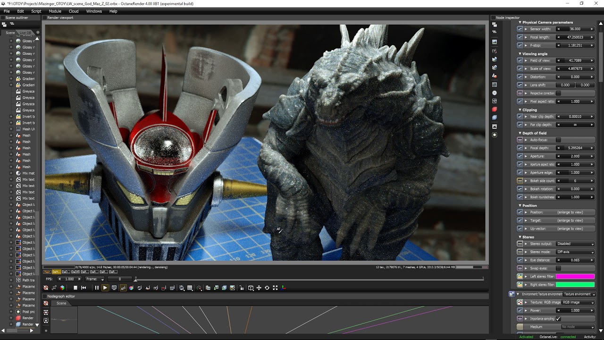Toggle the Swap eyes checkbox
Screen dimensions: 604x340
click(558, 268)
